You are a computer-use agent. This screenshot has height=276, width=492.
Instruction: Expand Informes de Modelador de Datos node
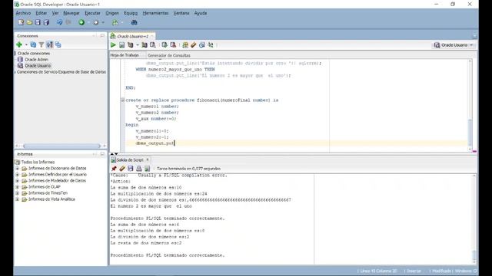(17, 181)
